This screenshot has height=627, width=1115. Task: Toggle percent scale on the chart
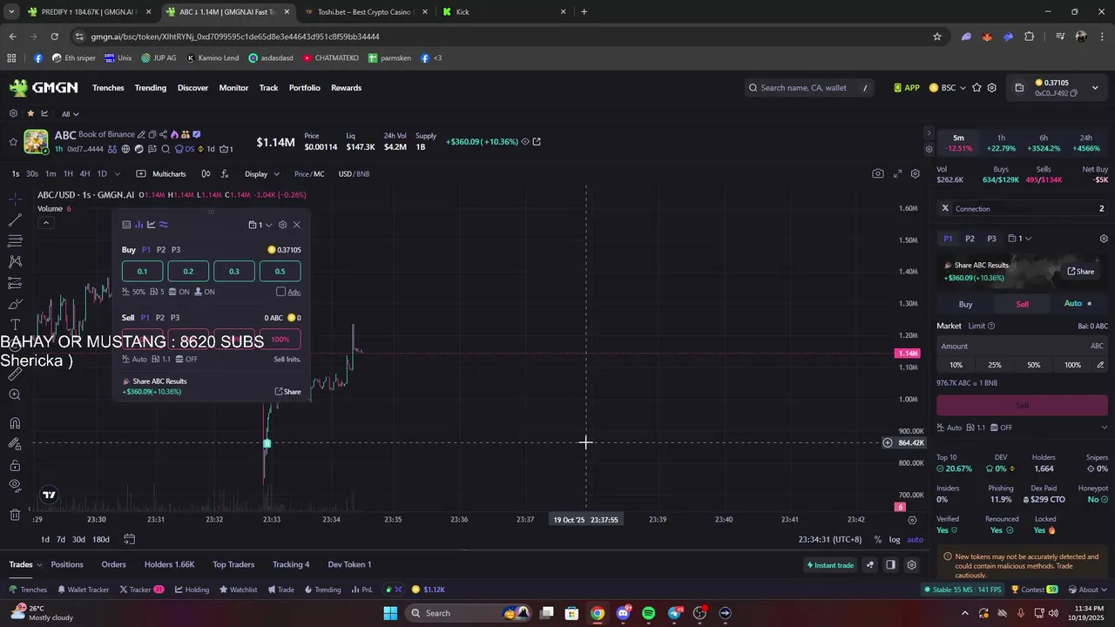coord(877,540)
